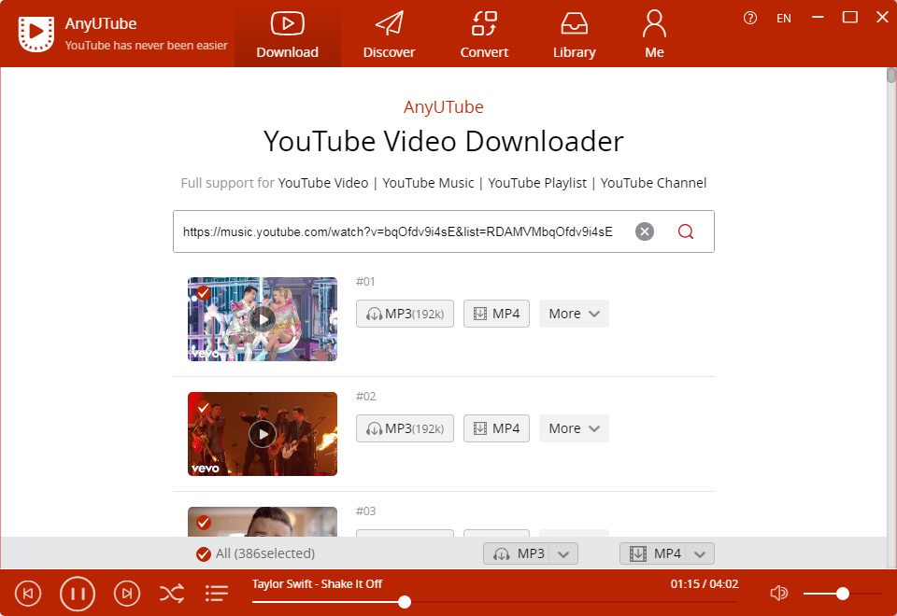The width and height of the screenshot is (897, 616).
Task: Click the YouTube Playlist text
Action: coord(537,183)
